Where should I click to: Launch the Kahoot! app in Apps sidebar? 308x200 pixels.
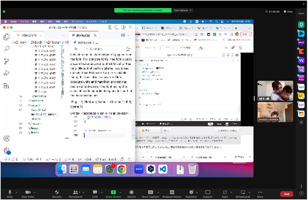coord(301,43)
